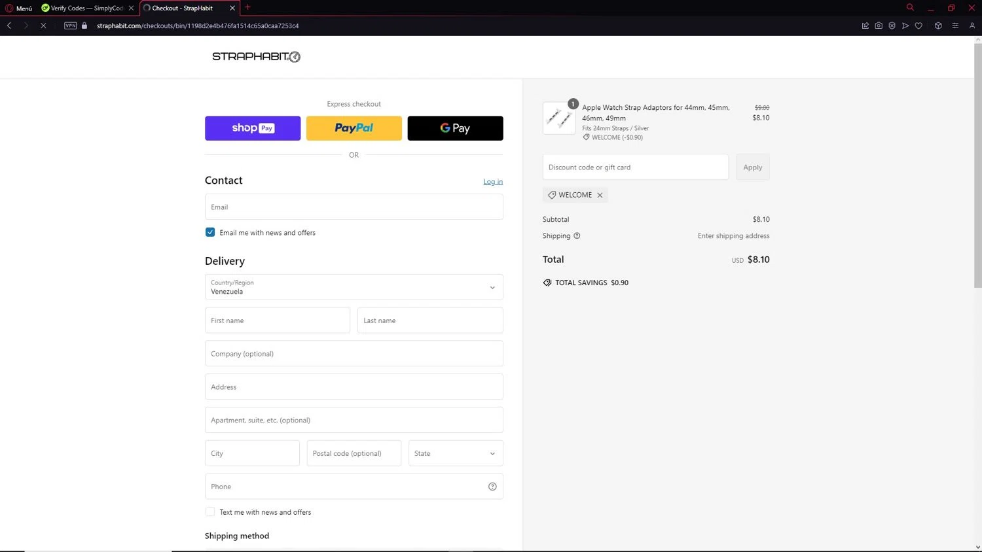Focus the City field
The image size is (982, 552).
(252, 453)
